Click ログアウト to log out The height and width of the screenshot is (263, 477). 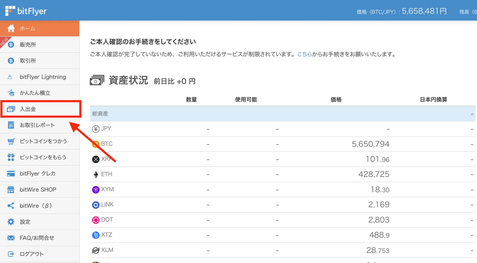(40, 254)
